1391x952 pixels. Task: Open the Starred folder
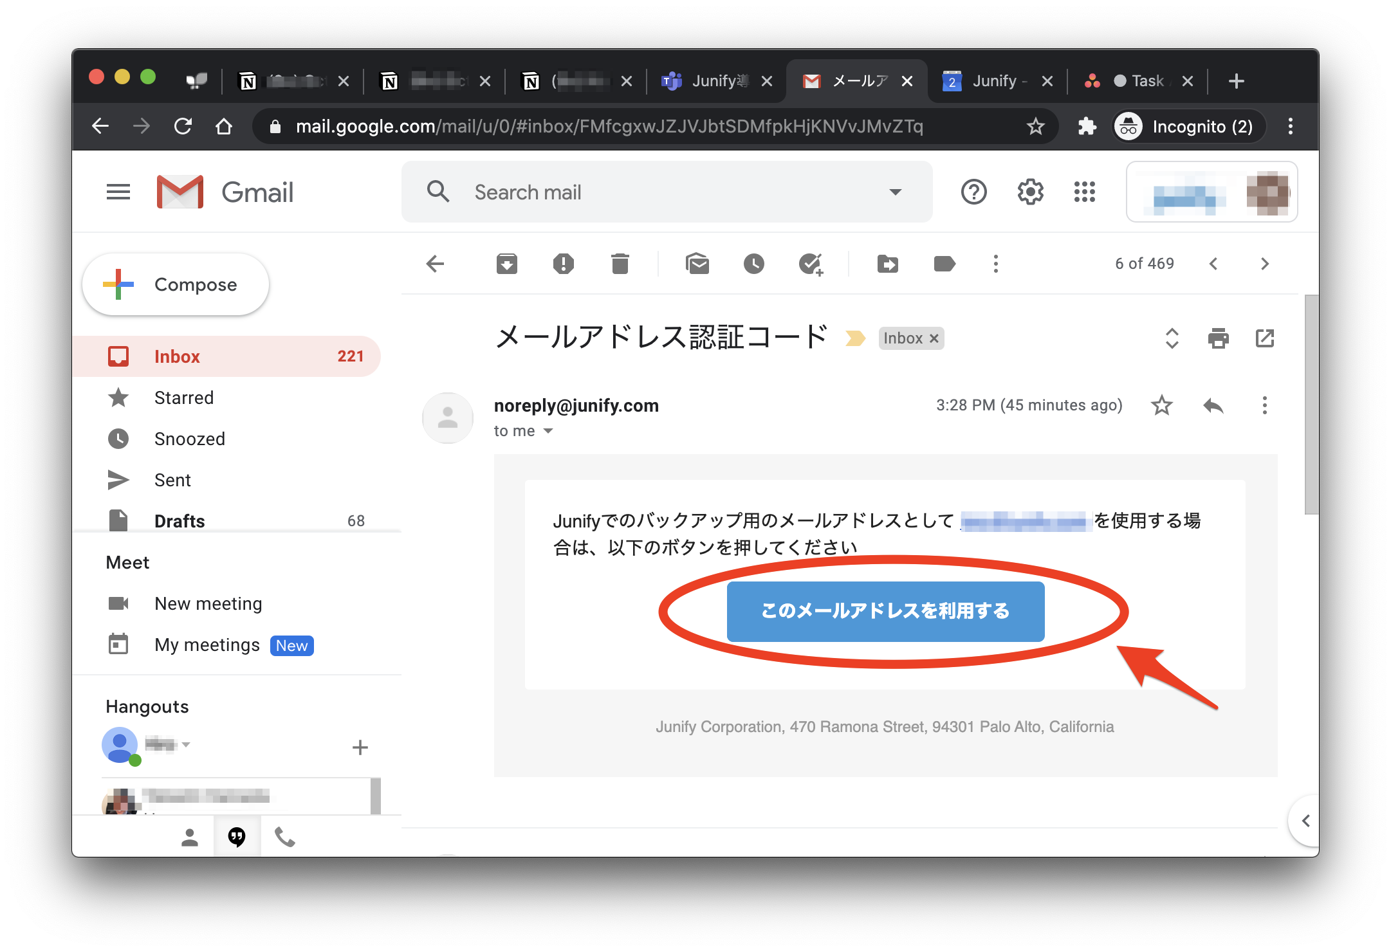pyautogui.click(x=184, y=398)
